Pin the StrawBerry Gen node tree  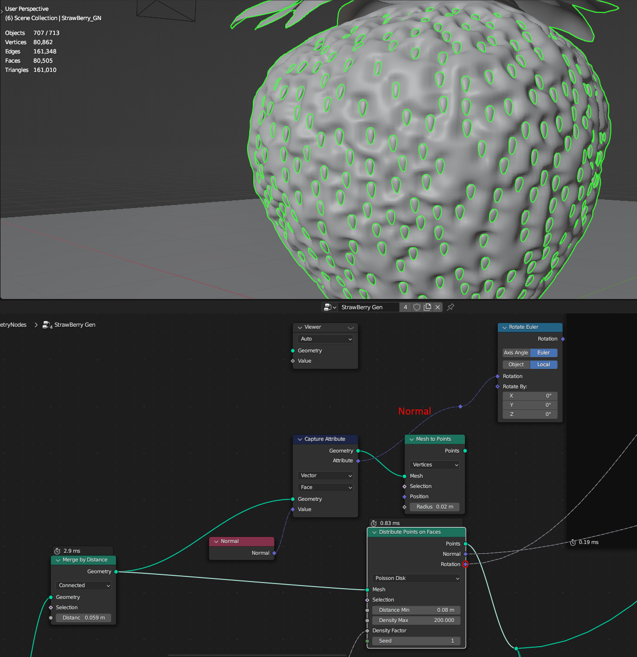coord(451,307)
